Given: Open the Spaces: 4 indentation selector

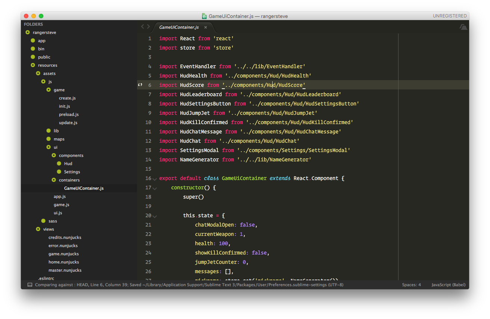Looking at the screenshot, I should [x=411, y=285].
